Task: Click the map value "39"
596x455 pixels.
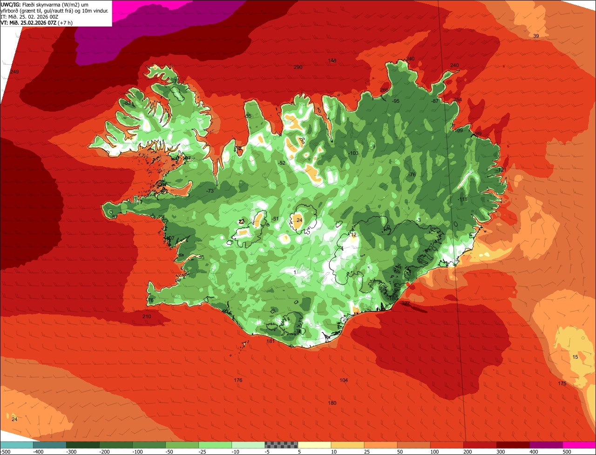Action: pyautogui.click(x=536, y=36)
